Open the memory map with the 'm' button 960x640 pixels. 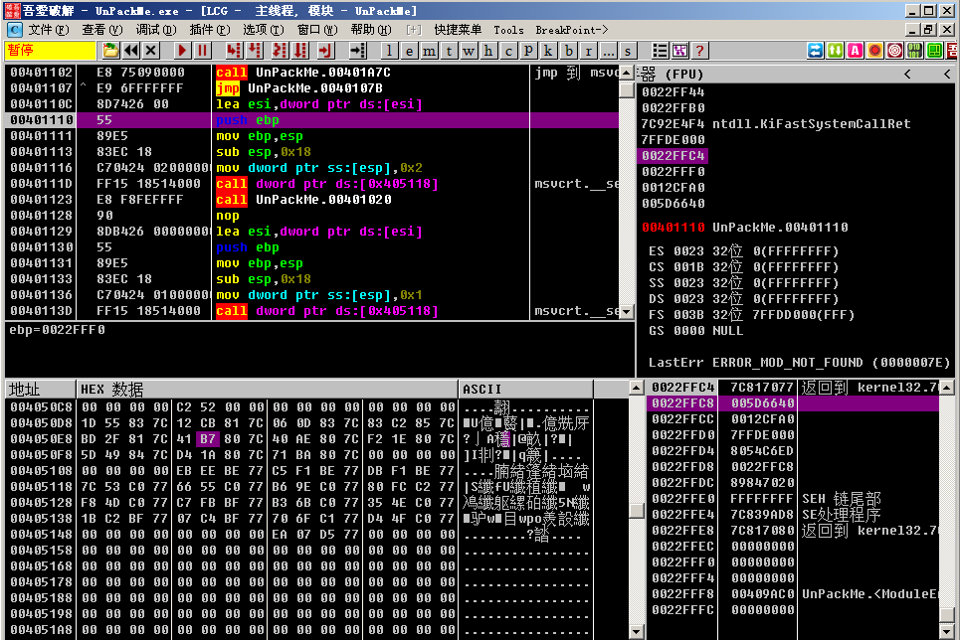click(x=429, y=51)
